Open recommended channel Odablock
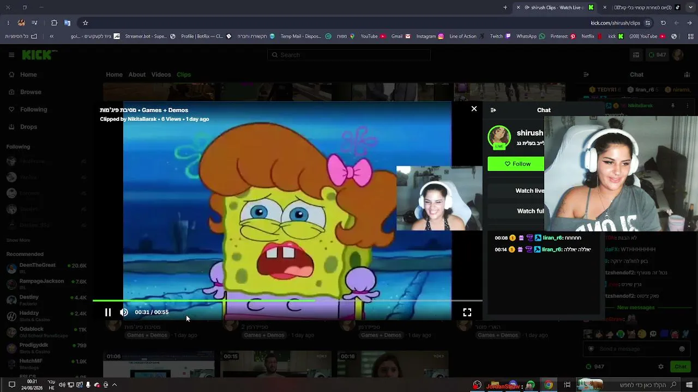Image resolution: width=698 pixels, height=392 pixels. [46, 332]
